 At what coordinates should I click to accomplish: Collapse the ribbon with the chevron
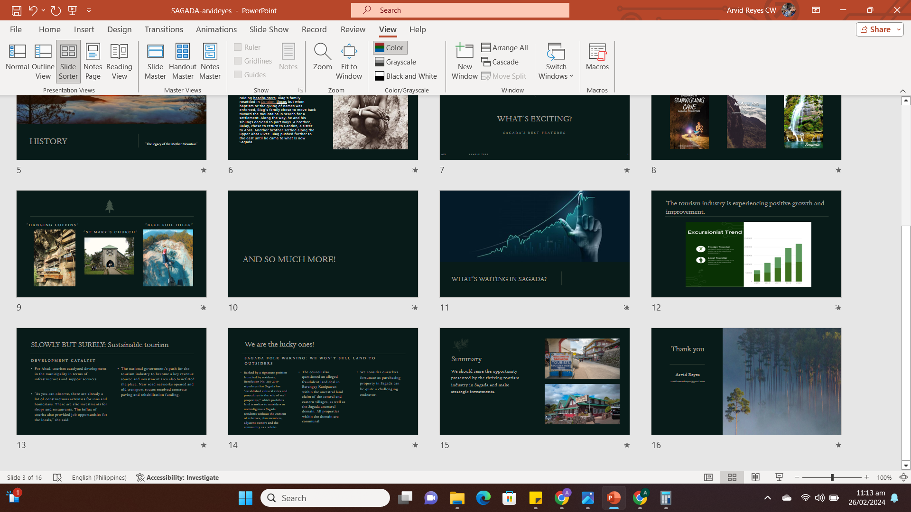click(x=902, y=91)
